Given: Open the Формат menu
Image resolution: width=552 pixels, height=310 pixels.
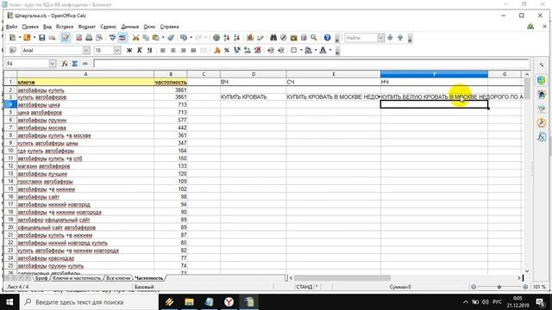Looking at the screenshot, I should (86, 27).
